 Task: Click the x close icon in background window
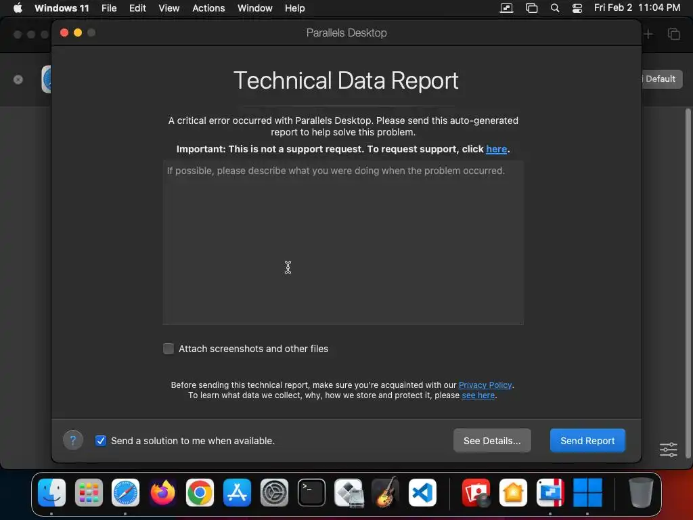(18, 80)
